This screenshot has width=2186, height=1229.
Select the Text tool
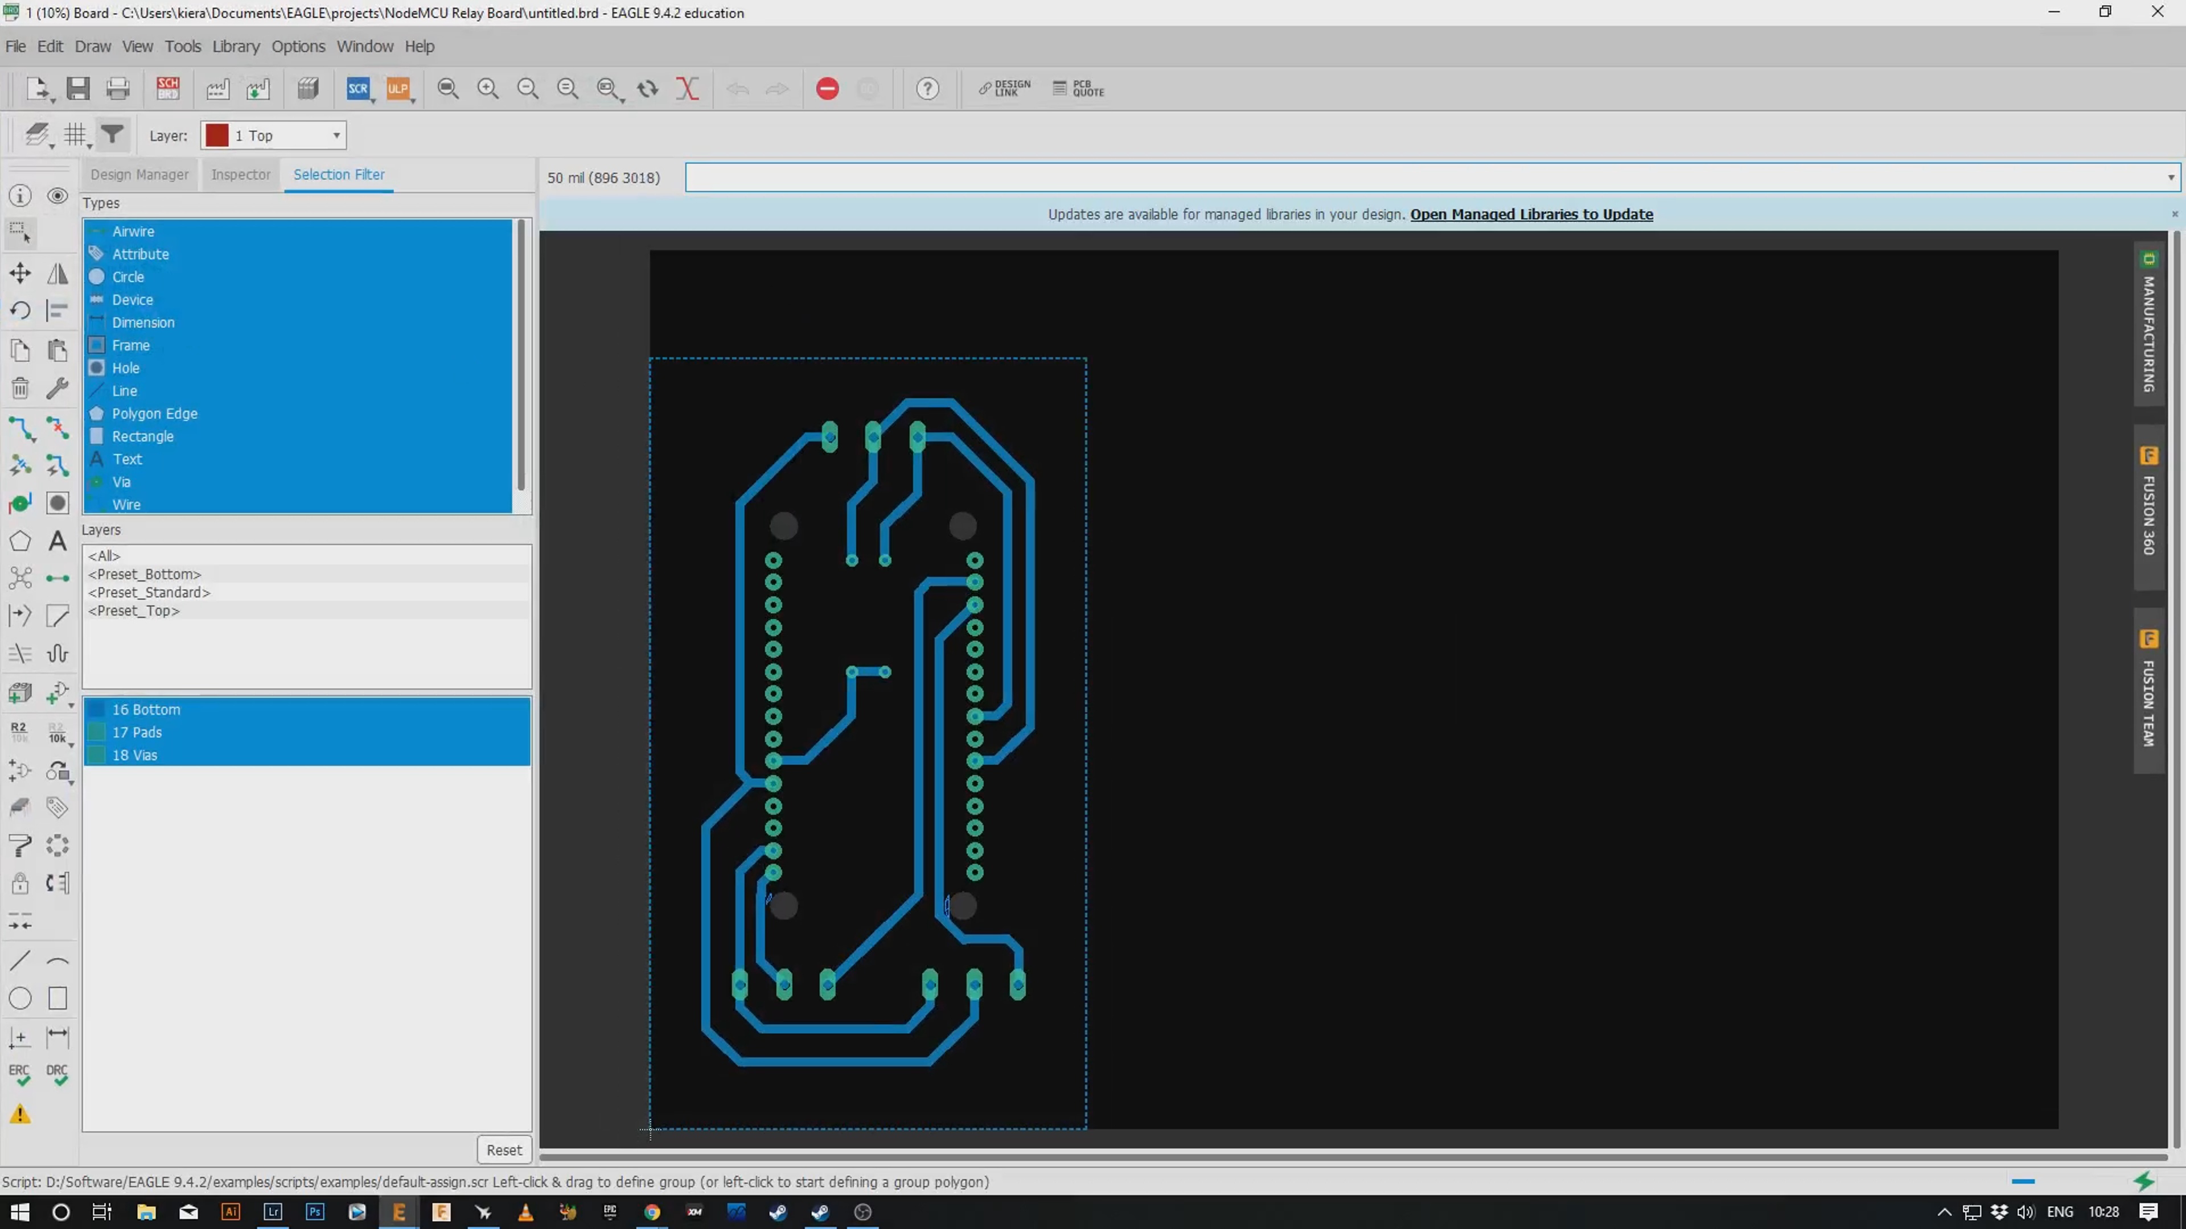[x=57, y=541]
